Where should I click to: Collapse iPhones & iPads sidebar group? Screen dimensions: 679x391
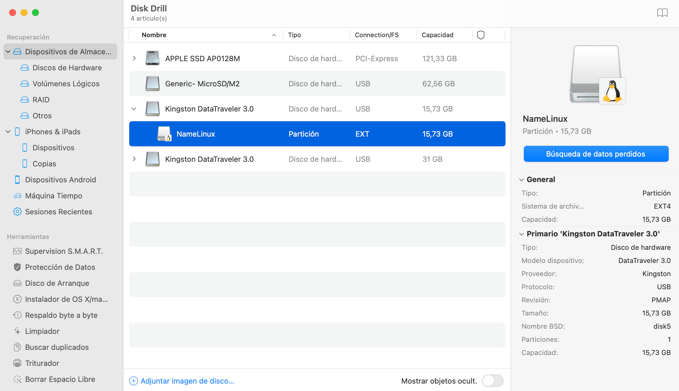pyautogui.click(x=8, y=131)
